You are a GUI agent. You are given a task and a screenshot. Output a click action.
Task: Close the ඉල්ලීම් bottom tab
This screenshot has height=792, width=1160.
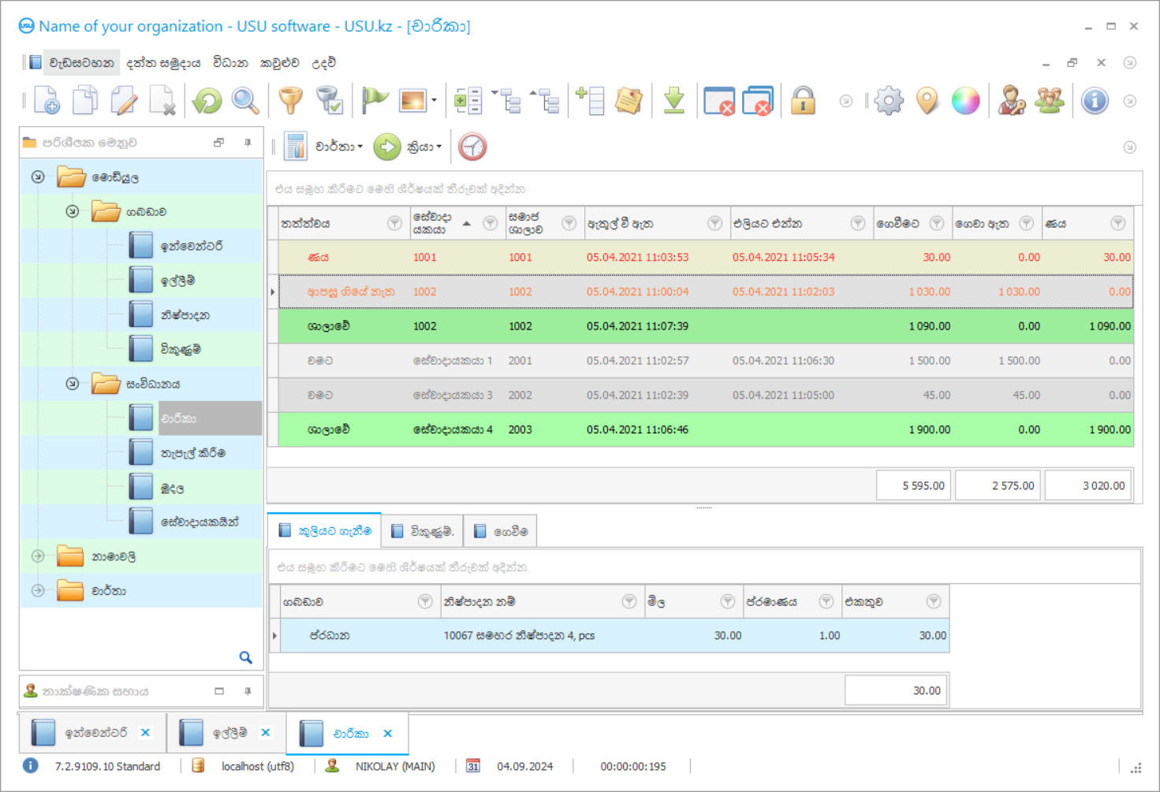[266, 733]
